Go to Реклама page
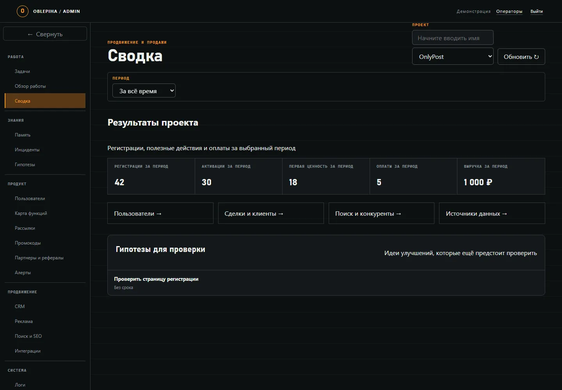The width and height of the screenshot is (562, 390). click(45, 321)
